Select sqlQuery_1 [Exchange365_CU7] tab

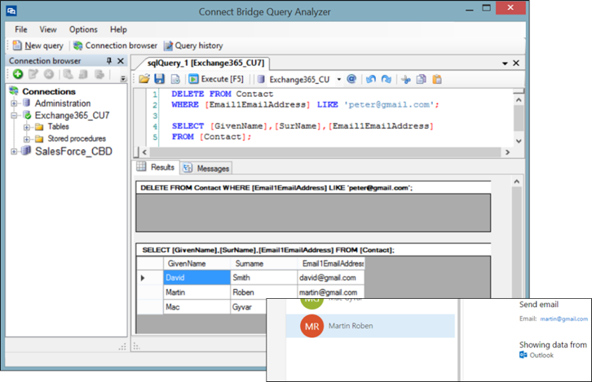click(x=205, y=63)
